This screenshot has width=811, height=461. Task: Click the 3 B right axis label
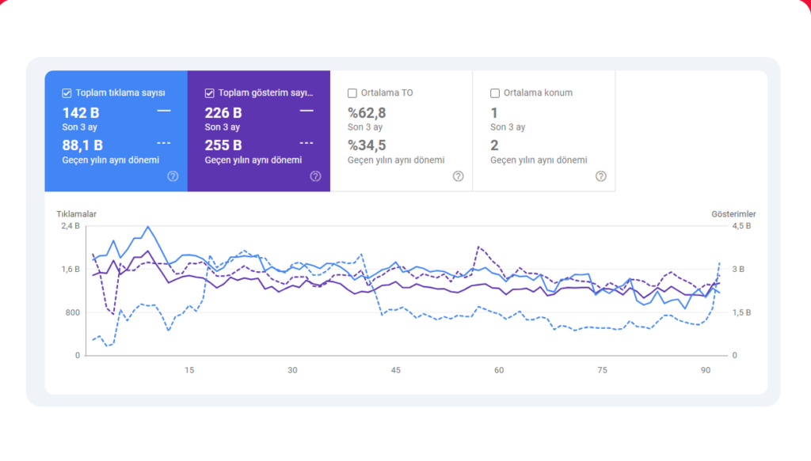[738, 269]
